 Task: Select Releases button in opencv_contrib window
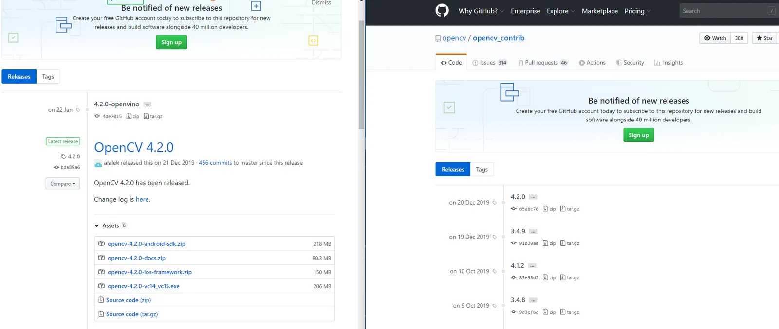[x=453, y=169]
